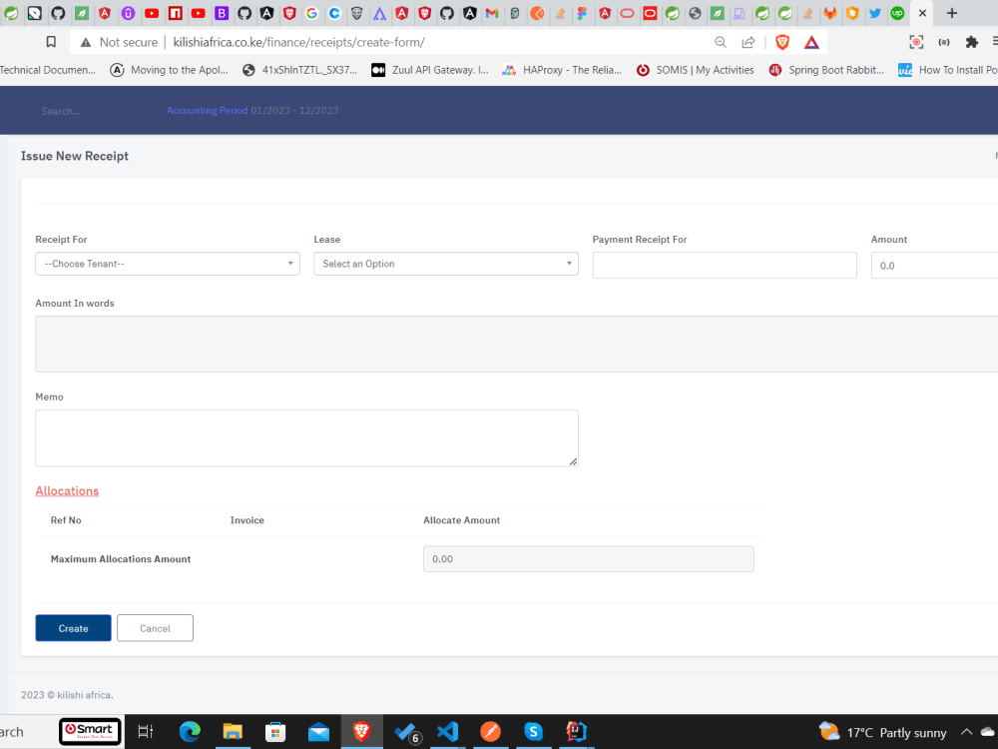Click the Invoice column header
Image resolution: width=998 pixels, height=749 pixels.
click(247, 520)
